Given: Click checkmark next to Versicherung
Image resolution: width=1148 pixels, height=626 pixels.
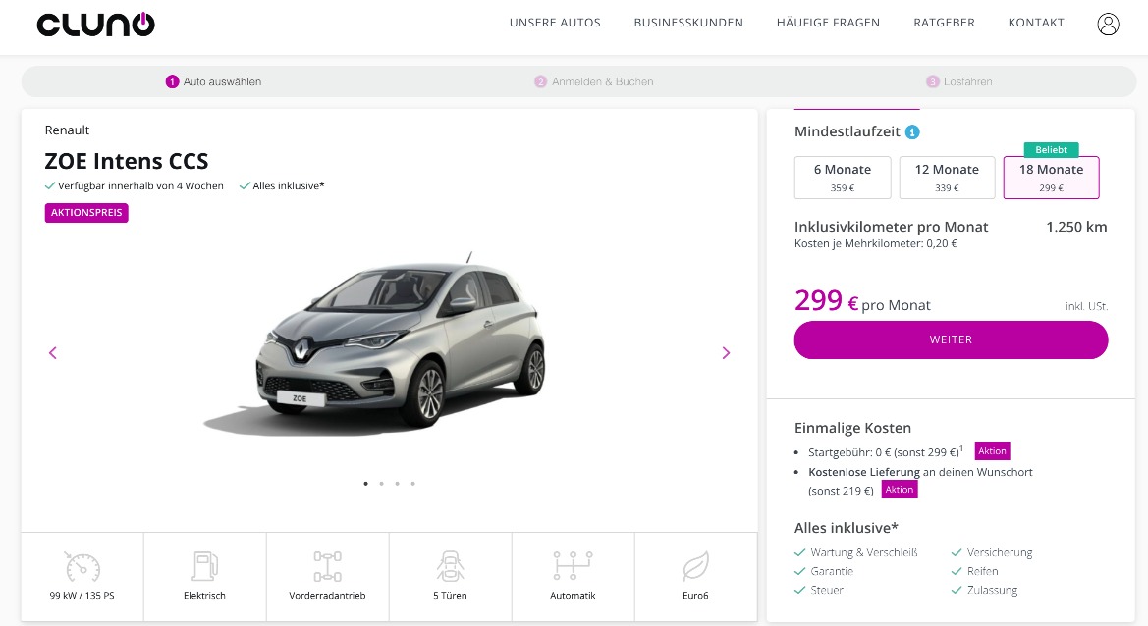Looking at the screenshot, I should point(957,552).
